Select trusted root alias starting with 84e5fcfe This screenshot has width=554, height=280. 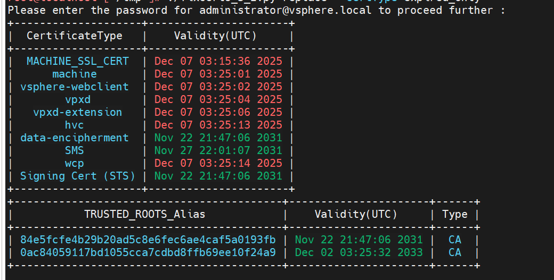pos(148,240)
